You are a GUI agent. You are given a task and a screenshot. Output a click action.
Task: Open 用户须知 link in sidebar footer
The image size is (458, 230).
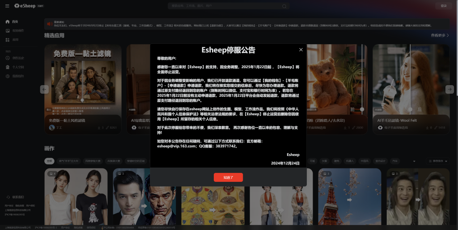30,205
